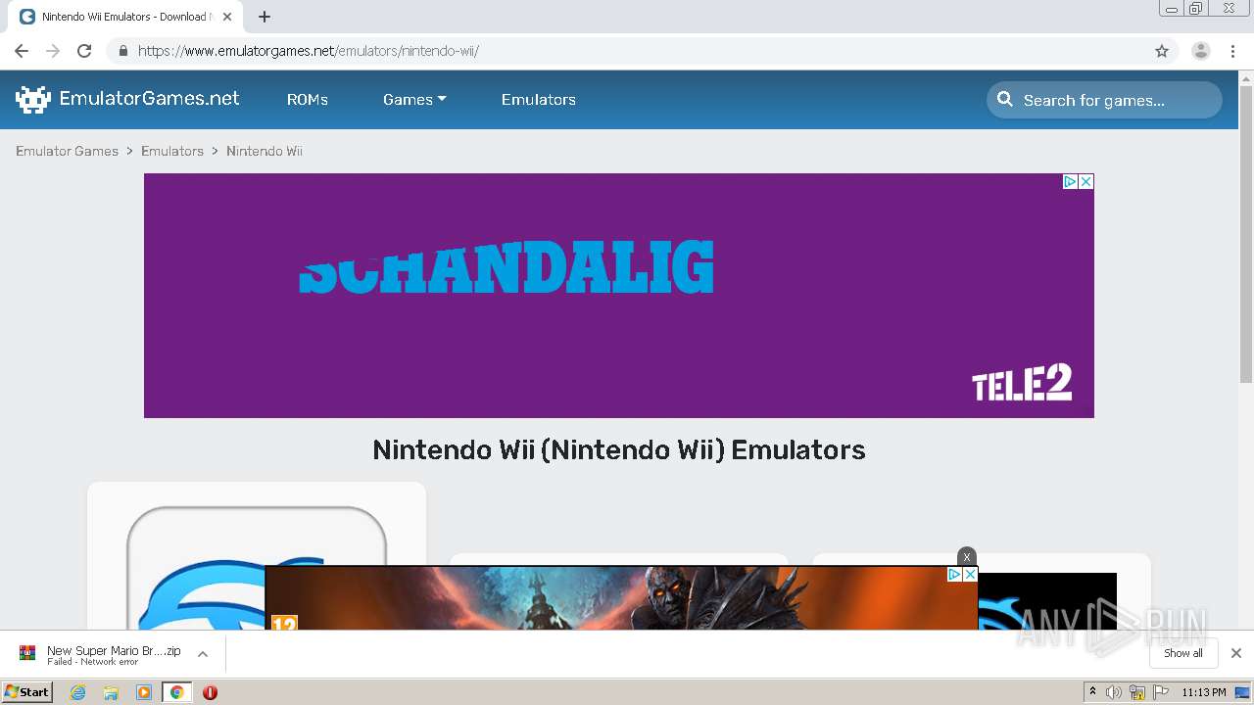Bookmark this page with star icon

pos(1162,51)
